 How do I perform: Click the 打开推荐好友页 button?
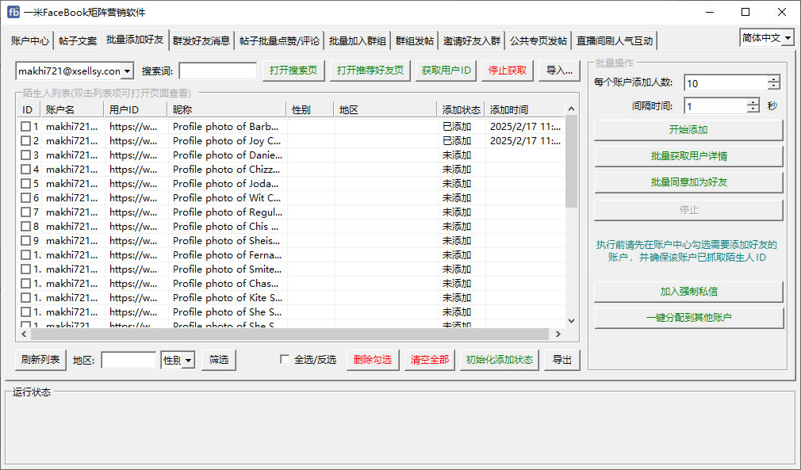[x=370, y=71]
